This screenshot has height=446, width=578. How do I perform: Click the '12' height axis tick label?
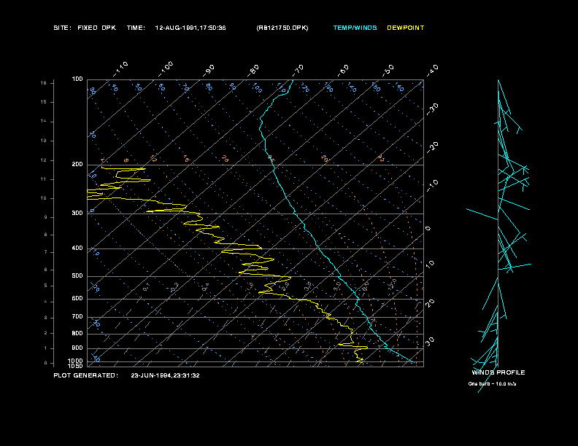(x=44, y=160)
